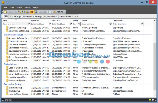Image resolution: width=158 pixels, height=103 pixels.
Task: Select the Checkout Incremental... profile name
Action: point(19,41)
